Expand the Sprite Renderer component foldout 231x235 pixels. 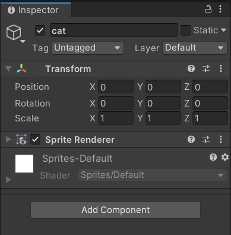point(8,139)
